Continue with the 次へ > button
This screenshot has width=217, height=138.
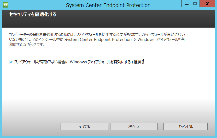(x=134, y=127)
